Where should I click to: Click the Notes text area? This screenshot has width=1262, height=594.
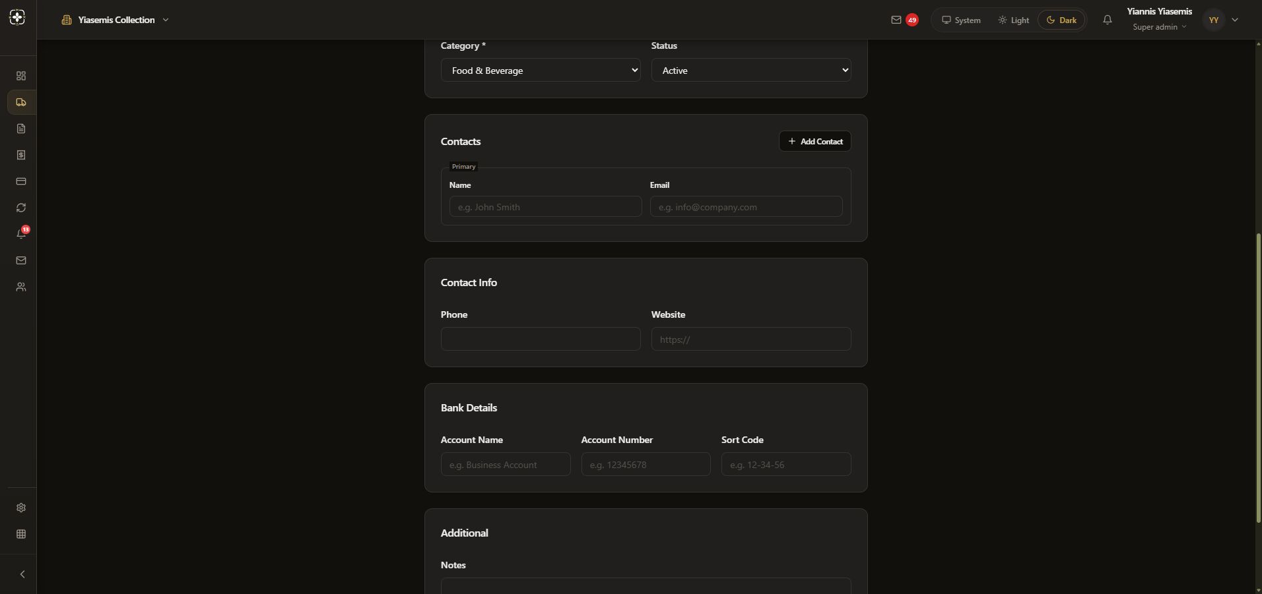646,585
